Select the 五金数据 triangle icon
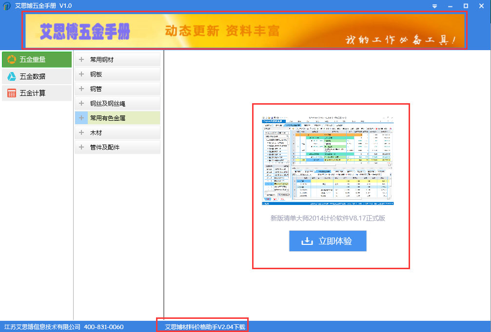 point(11,76)
